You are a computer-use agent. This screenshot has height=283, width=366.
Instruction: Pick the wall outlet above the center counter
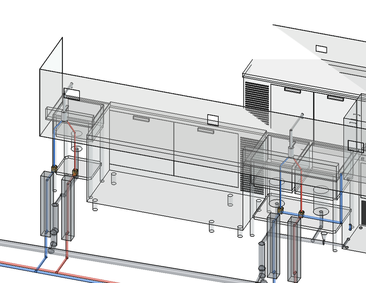click(213, 120)
